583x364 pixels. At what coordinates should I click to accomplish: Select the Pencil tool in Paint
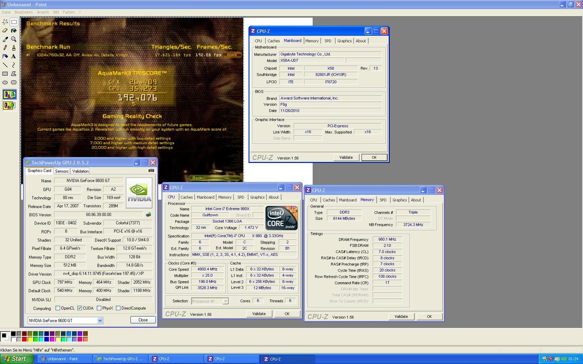point(5,48)
